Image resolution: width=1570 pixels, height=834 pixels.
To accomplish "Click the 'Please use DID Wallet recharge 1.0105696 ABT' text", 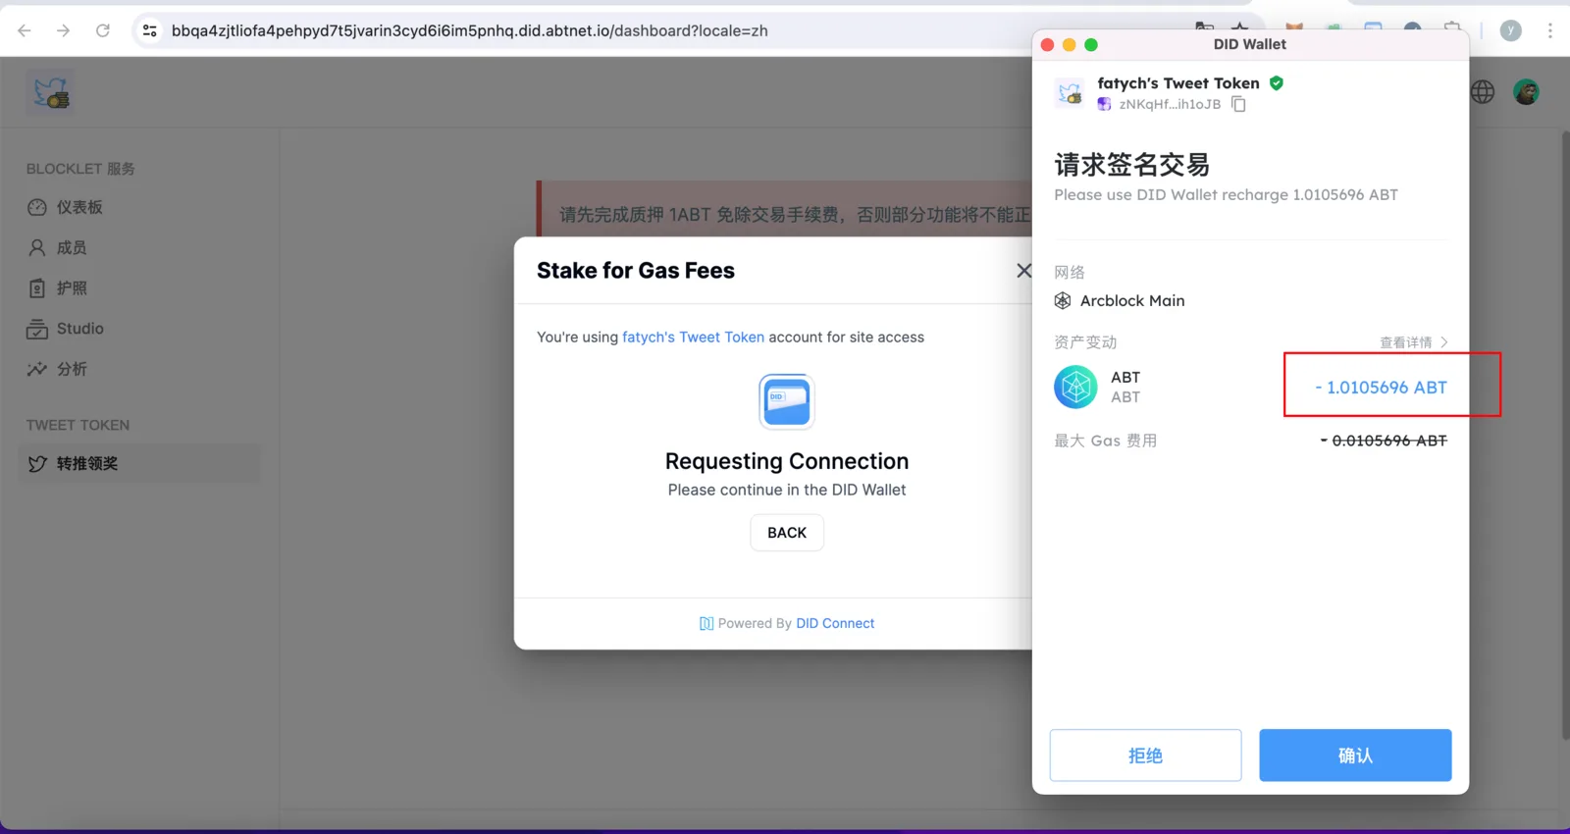I will coord(1226,194).
